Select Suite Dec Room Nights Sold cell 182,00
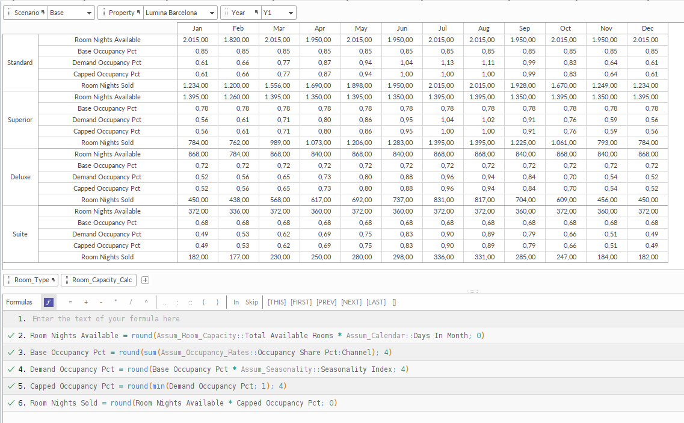 pos(647,257)
